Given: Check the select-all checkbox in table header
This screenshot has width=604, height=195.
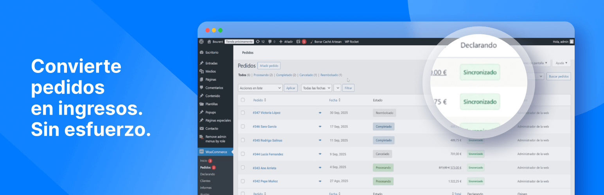Looking at the screenshot, I should tap(243, 100).
